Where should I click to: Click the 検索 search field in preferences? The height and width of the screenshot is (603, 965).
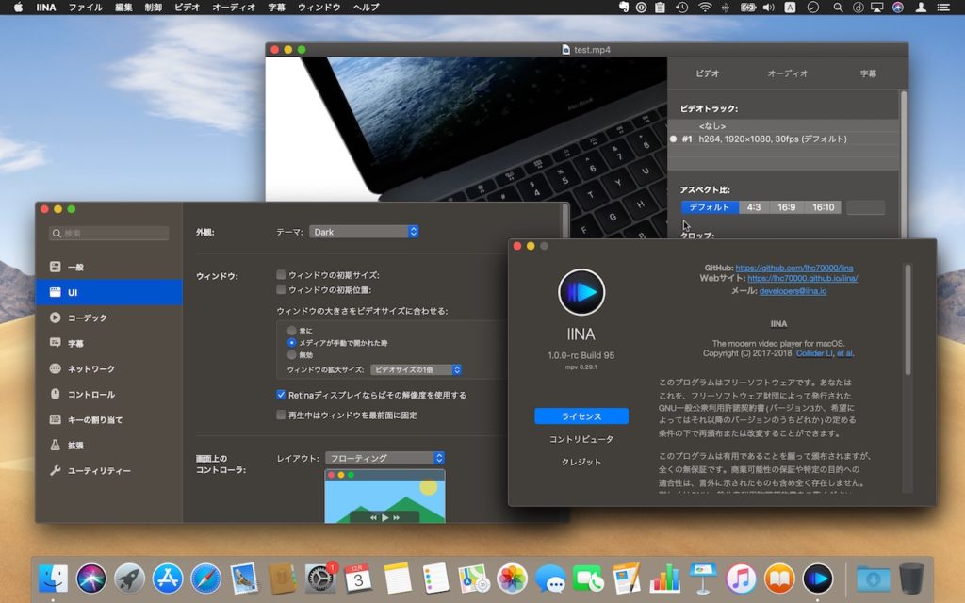click(x=109, y=233)
